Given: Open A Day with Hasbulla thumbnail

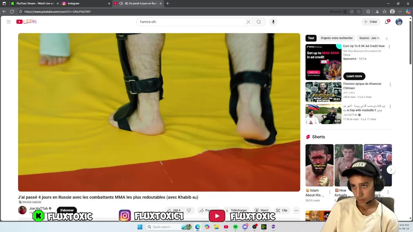Looking at the screenshot, I should pyautogui.click(x=323, y=114).
